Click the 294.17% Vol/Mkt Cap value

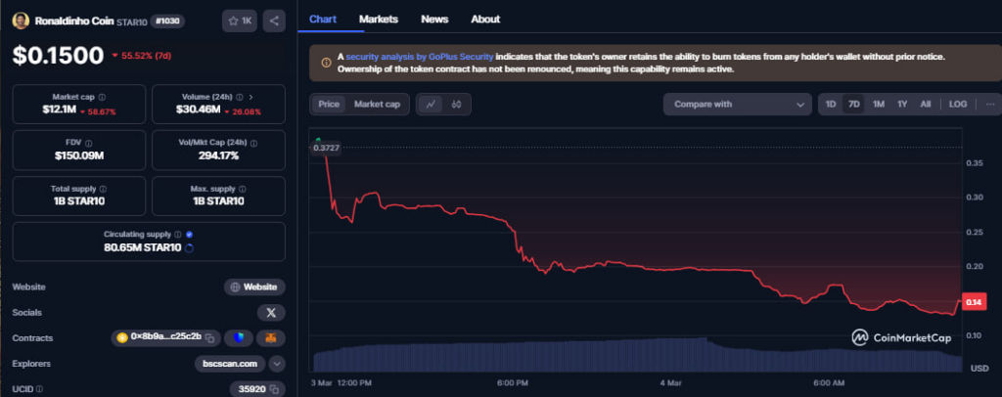(x=218, y=155)
